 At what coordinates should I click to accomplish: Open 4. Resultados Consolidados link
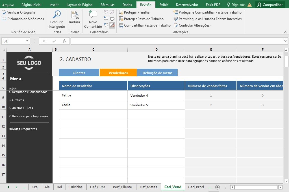[x=28, y=92]
